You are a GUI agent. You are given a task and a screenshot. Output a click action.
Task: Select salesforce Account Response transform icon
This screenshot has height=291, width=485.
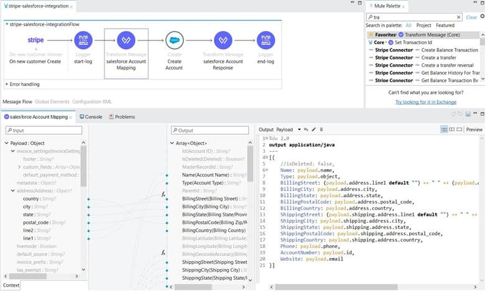(x=223, y=40)
